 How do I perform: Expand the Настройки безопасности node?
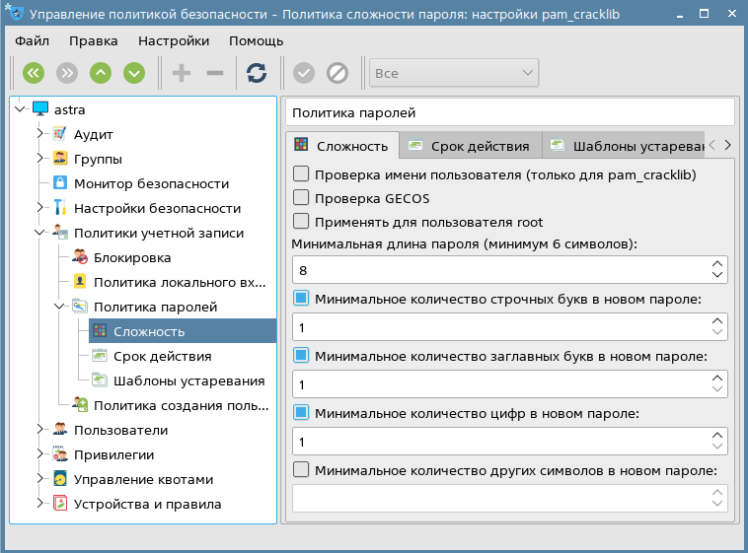[40, 208]
